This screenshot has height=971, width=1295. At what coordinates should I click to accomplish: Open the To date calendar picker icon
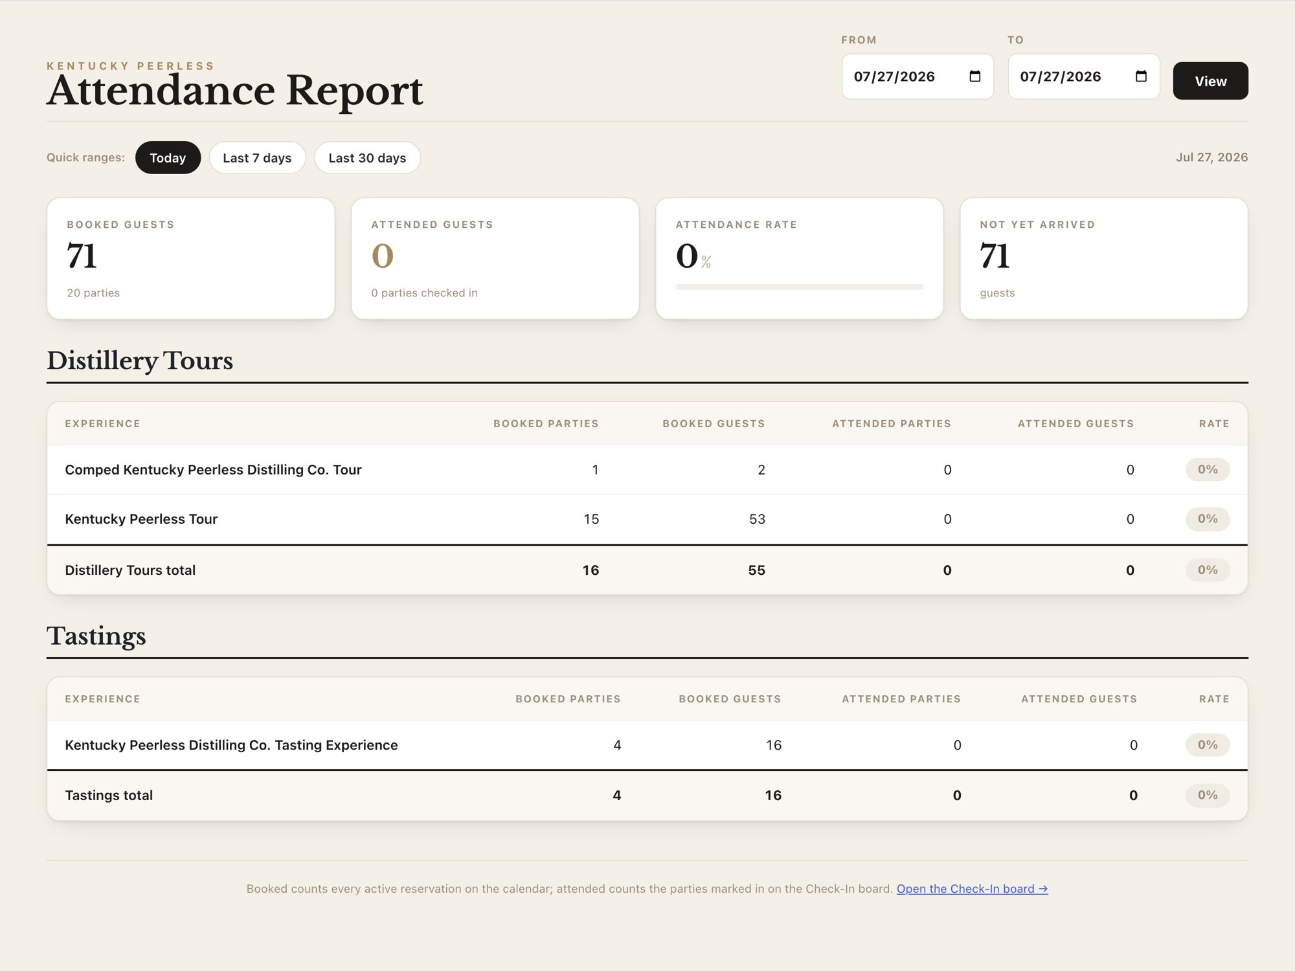click(1141, 76)
